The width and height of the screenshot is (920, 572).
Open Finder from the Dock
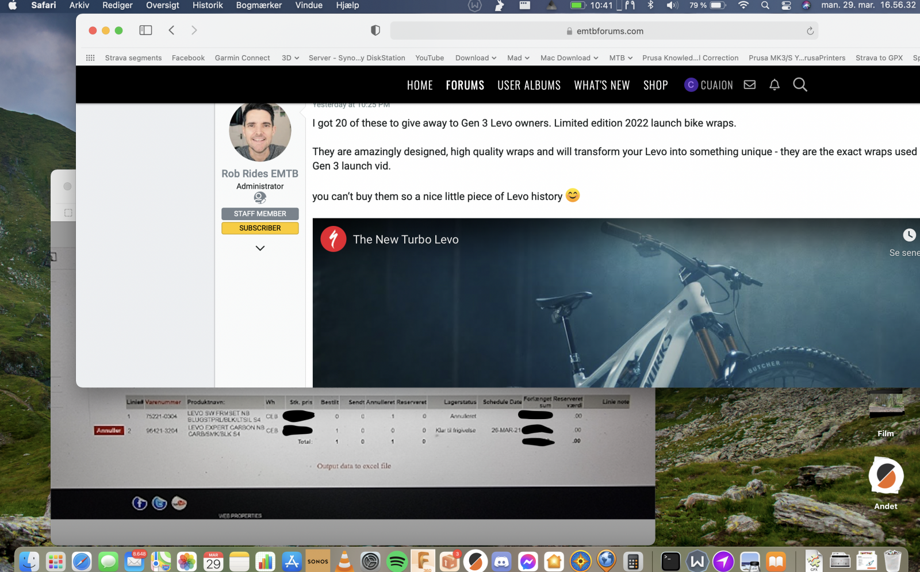[29, 561]
